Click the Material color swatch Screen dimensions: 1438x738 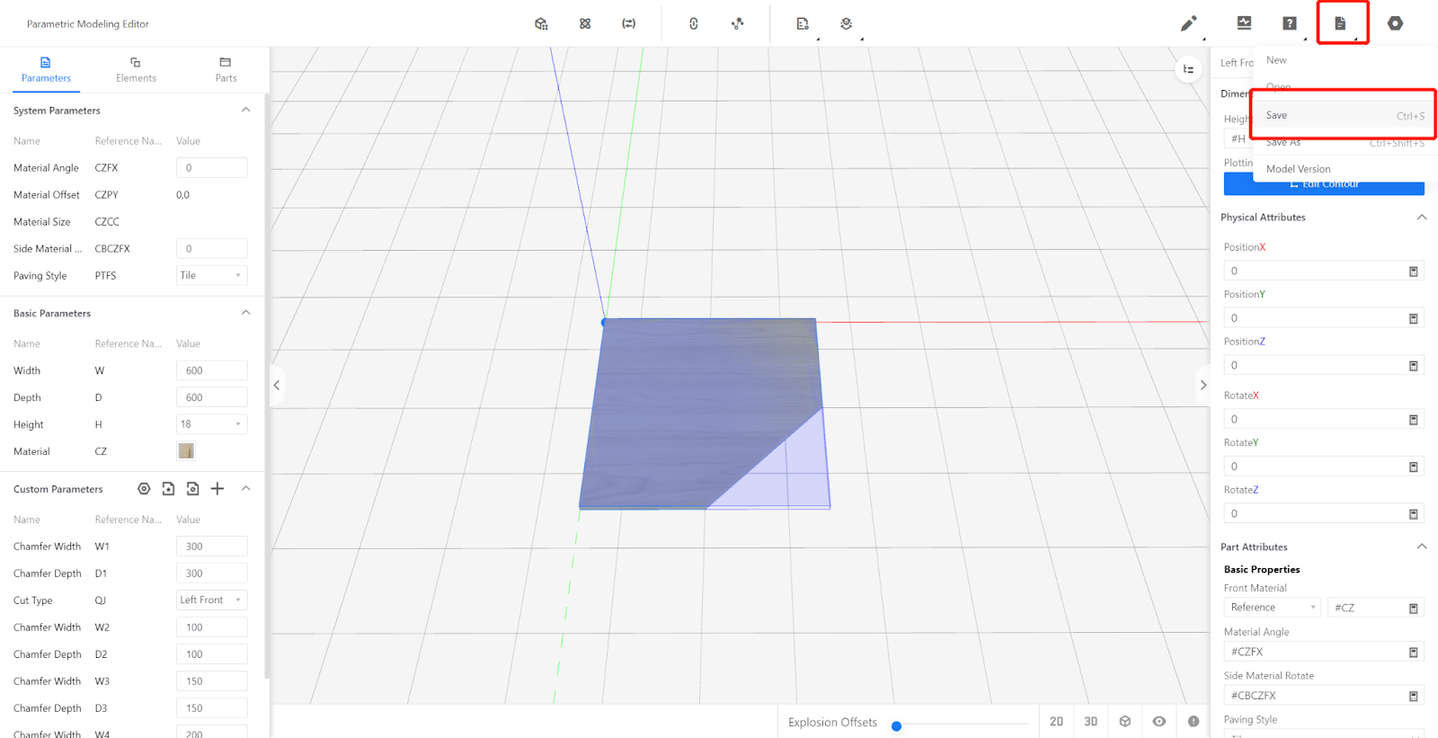coord(186,451)
